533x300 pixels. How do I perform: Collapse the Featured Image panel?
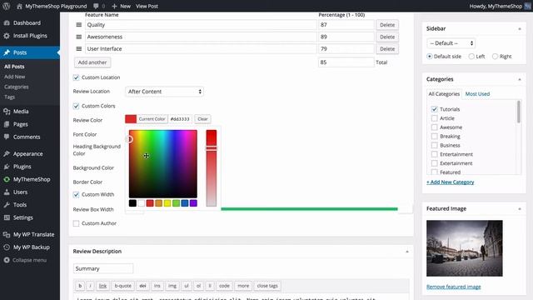click(x=520, y=209)
